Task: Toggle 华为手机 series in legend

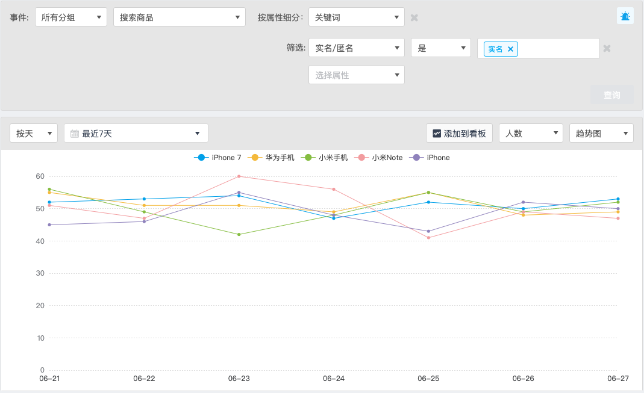Action: pos(271,158)
